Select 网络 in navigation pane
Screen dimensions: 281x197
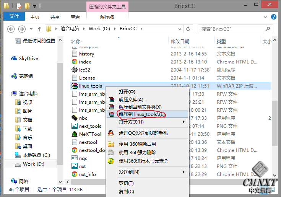20,181
